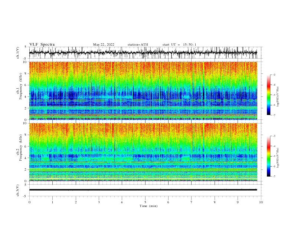Click the "5" tick on ch.3(V) axis
Image resolution: width=294 pixels, height=227 pixels.
point(26,185)
